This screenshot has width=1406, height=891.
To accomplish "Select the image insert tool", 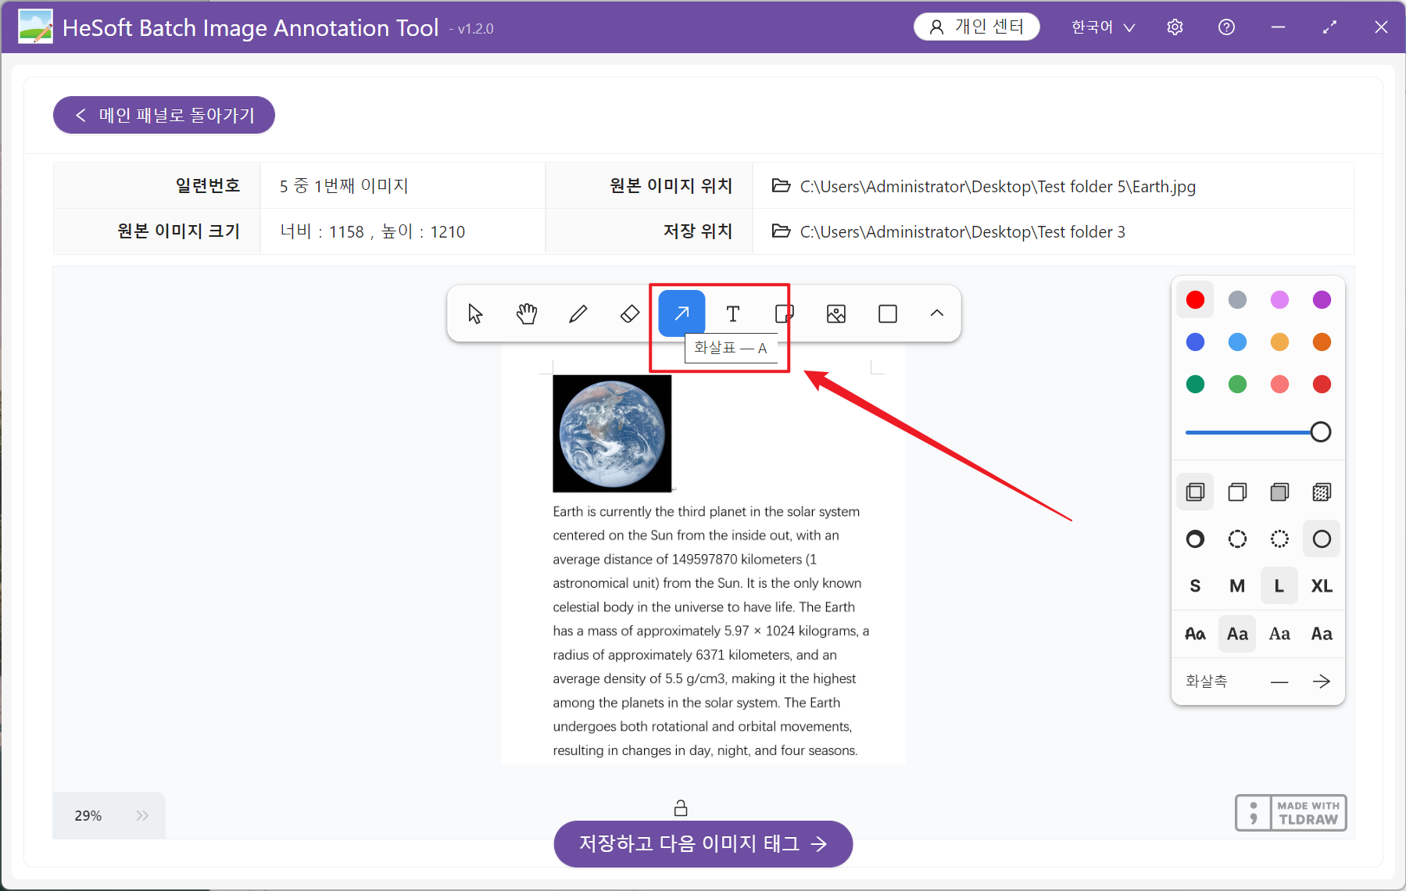I will click(836, 313).
